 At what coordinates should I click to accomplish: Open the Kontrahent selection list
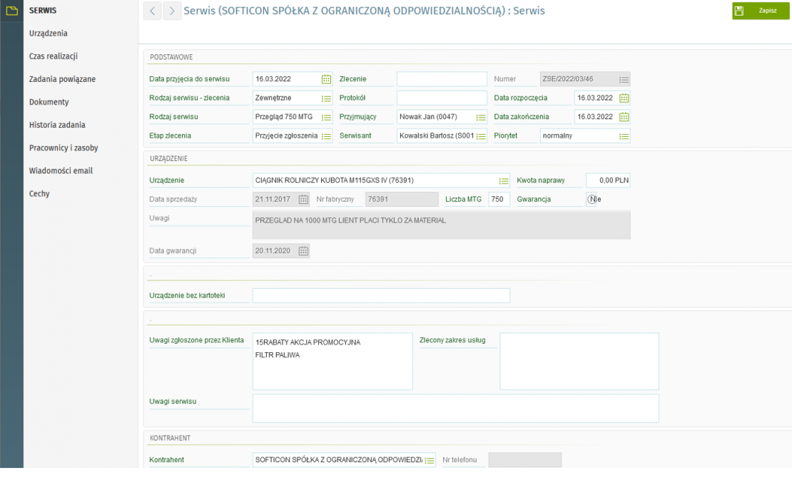tap(430, 461)
